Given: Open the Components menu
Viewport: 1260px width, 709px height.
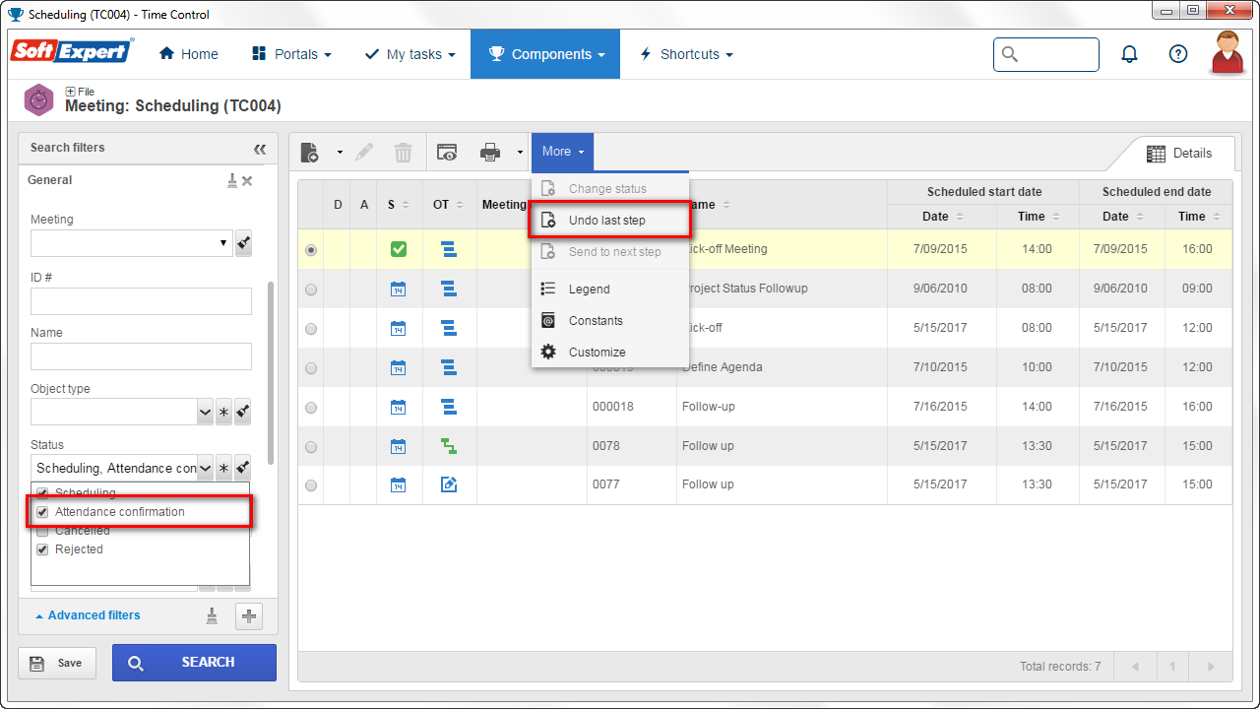Looking at the screenshot, I should pyautogui.click(x=545, y=54).
